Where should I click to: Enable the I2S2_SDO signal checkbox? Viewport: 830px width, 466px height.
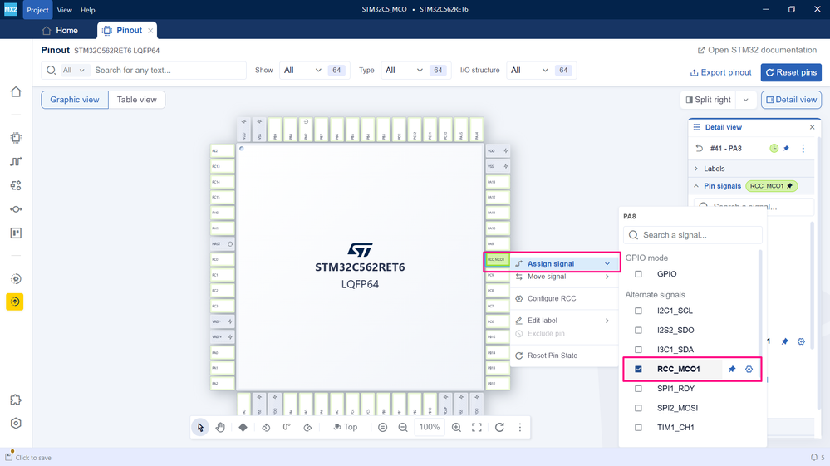[x=638, y=330]
